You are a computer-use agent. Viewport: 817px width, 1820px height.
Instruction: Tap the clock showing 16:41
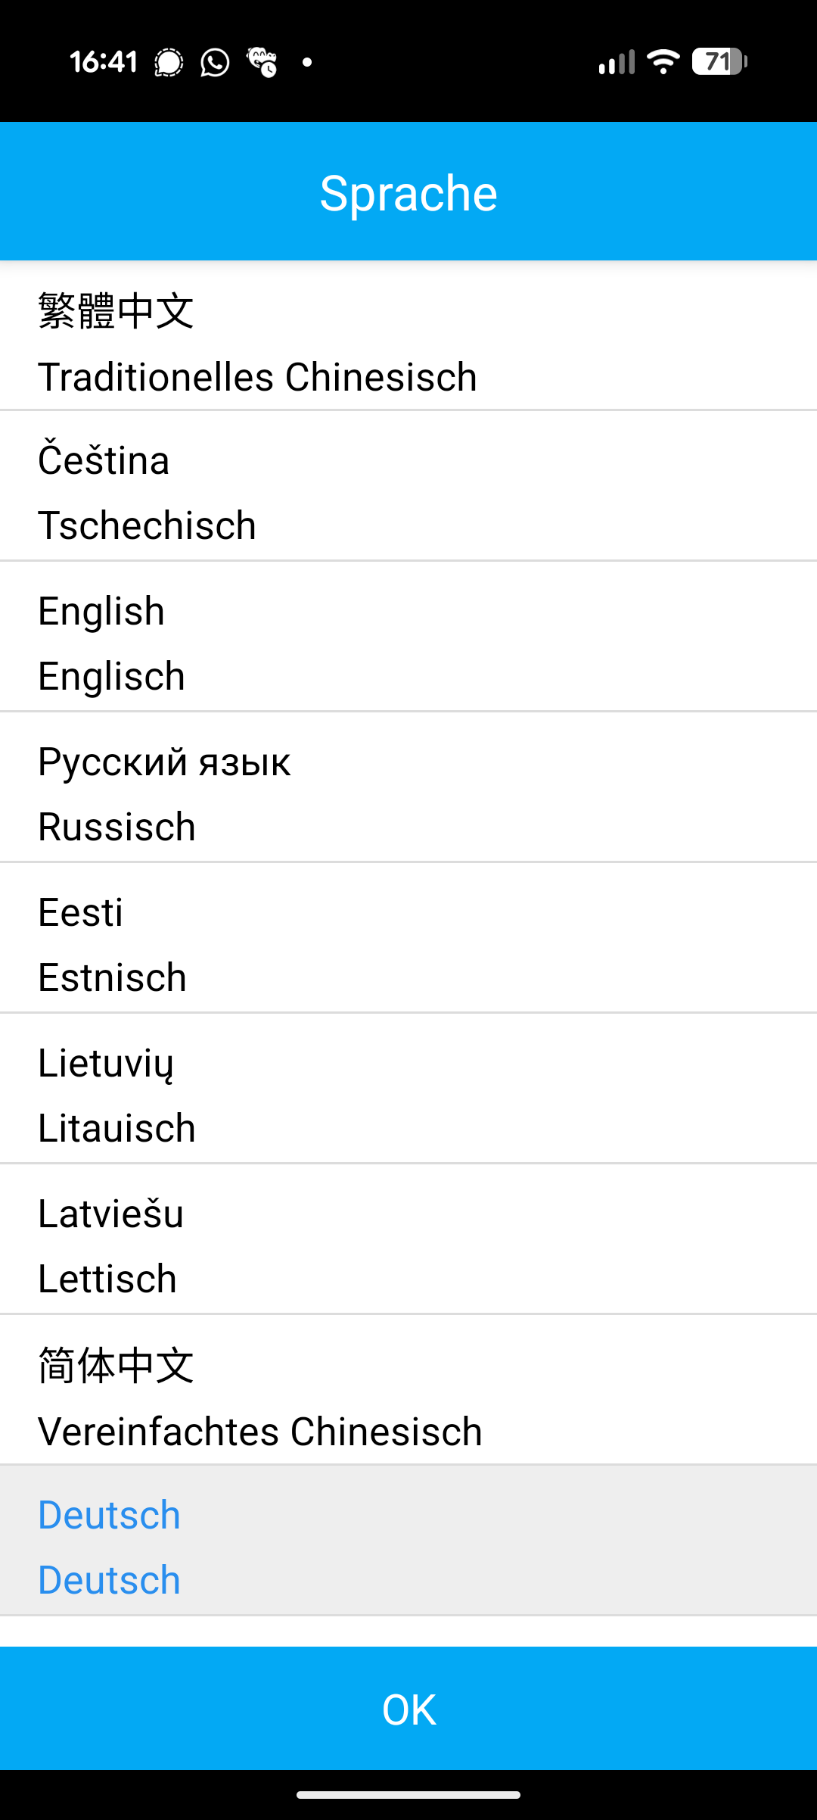click(x=104, y=62)
